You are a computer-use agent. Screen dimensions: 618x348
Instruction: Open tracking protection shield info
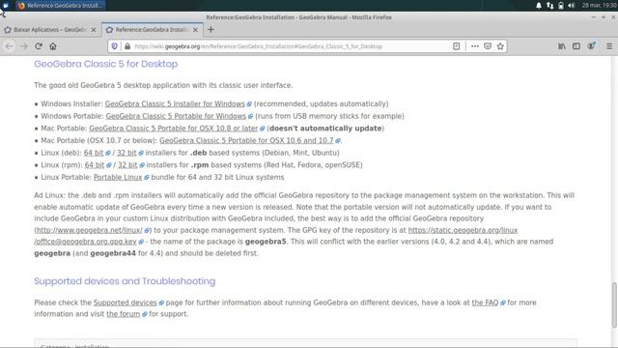click(x=114, y=46)
